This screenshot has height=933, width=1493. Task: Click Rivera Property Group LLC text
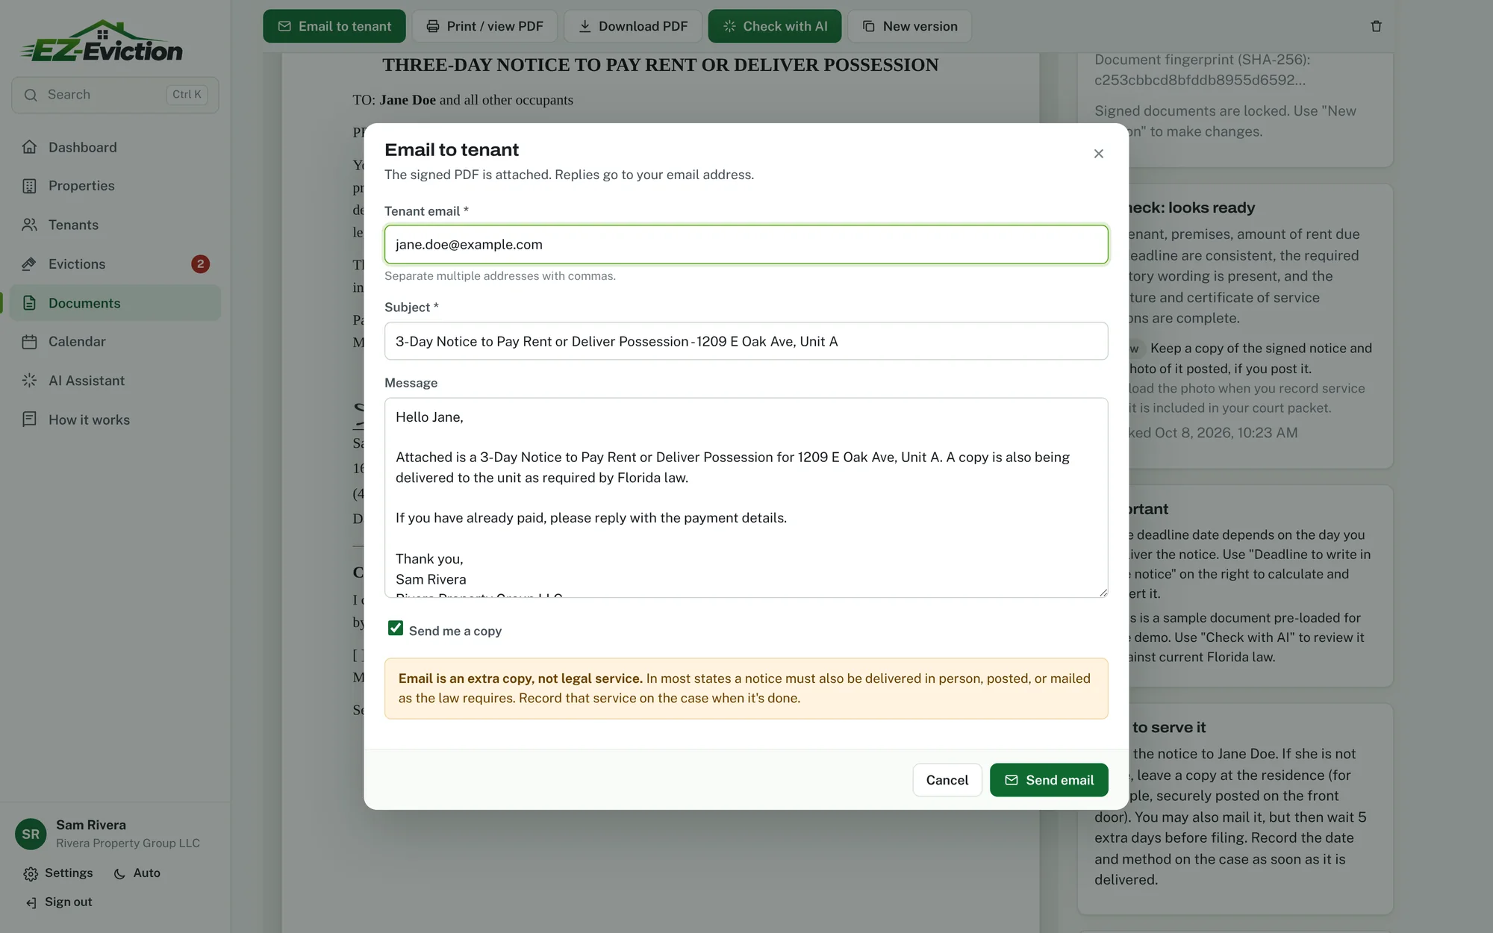coord(128,843)
